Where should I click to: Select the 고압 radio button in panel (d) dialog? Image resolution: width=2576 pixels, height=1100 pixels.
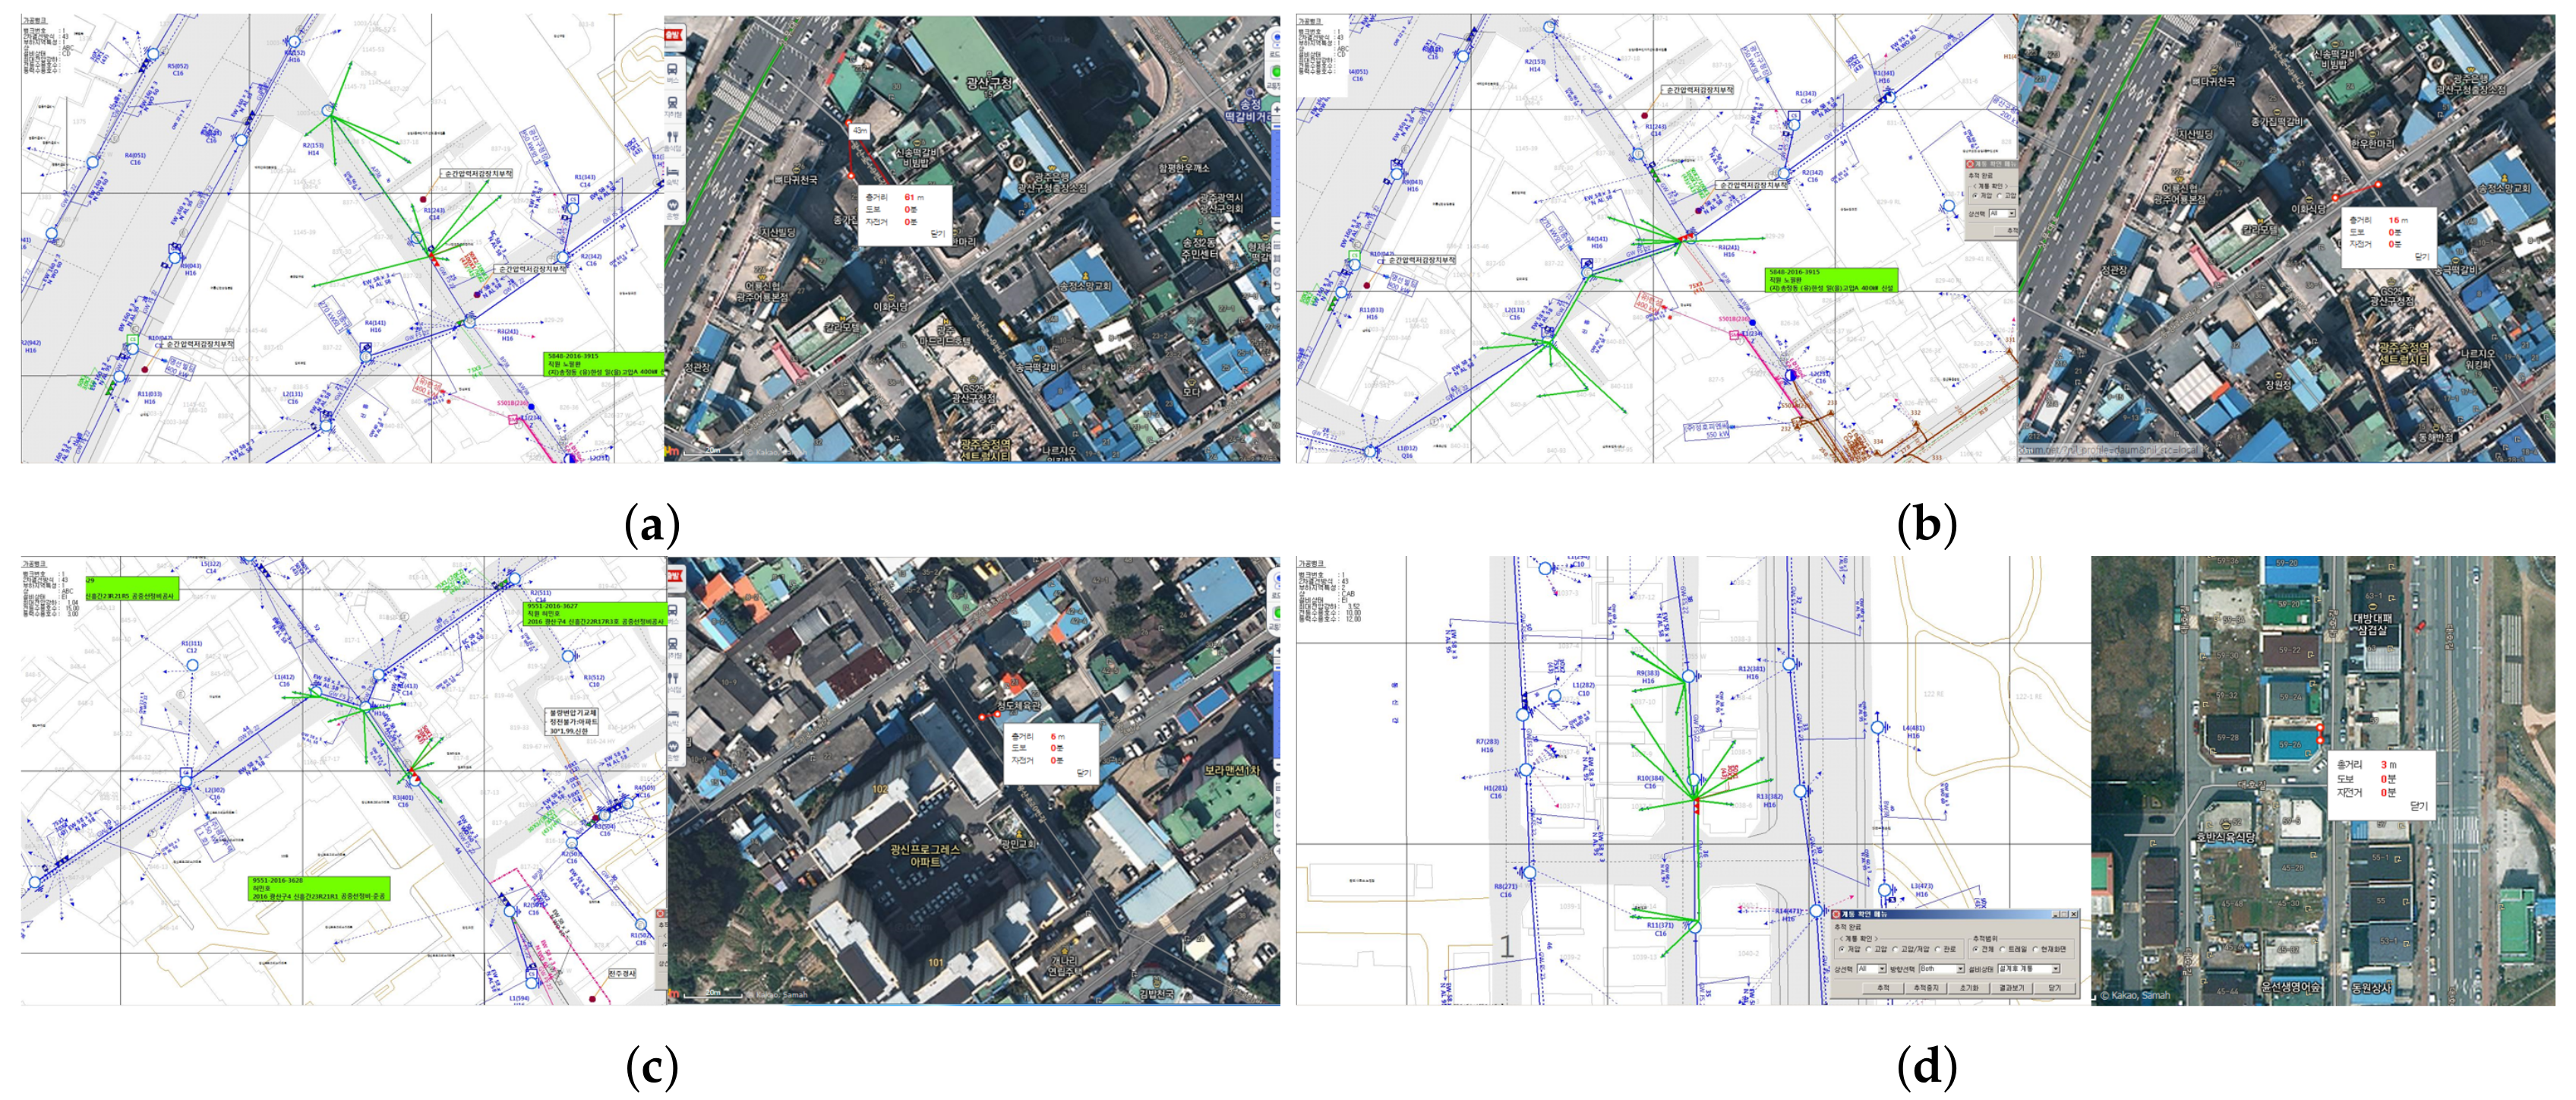coord(1869,950)
